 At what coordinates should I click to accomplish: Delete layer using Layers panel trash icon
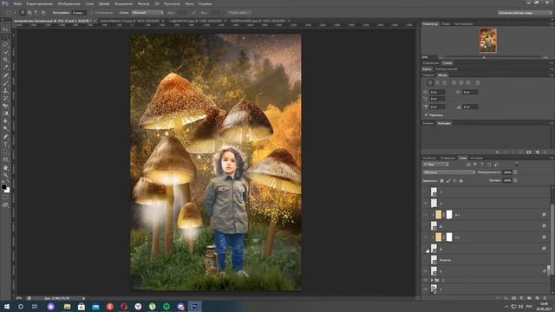click(x=545, y=298)
